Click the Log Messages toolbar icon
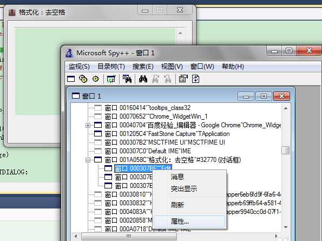Screen dimensions: 322x241 111,79
